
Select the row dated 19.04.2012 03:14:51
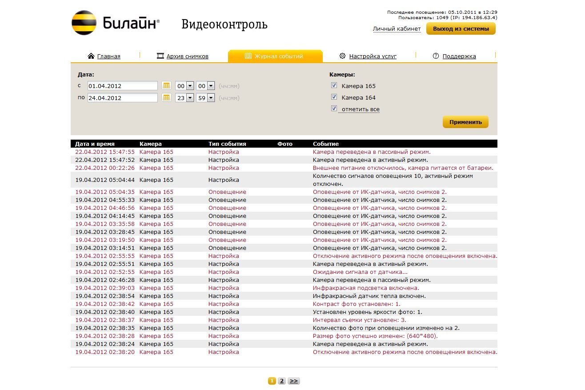[284, 248]
